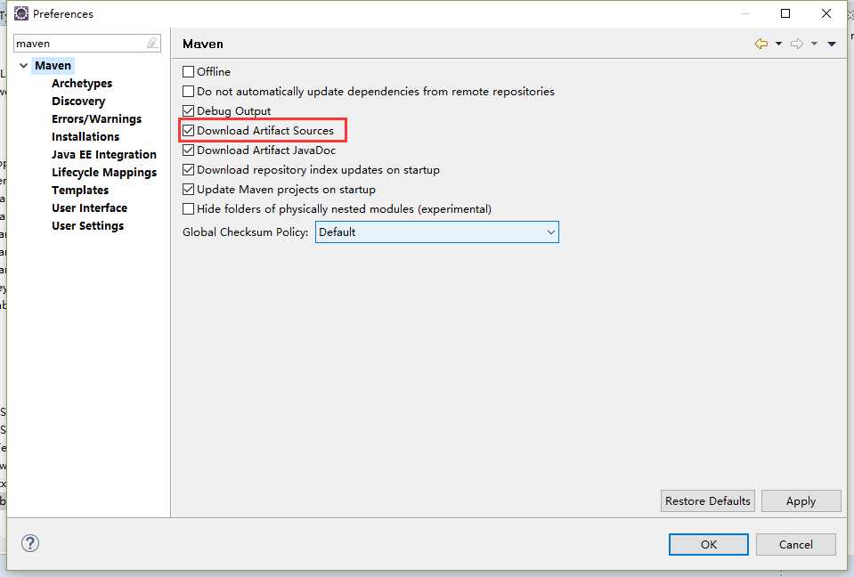The height and width of the screenshot is (577, 854).
Task: Click Restore Defaults button
Action: (x=707, y=500)
